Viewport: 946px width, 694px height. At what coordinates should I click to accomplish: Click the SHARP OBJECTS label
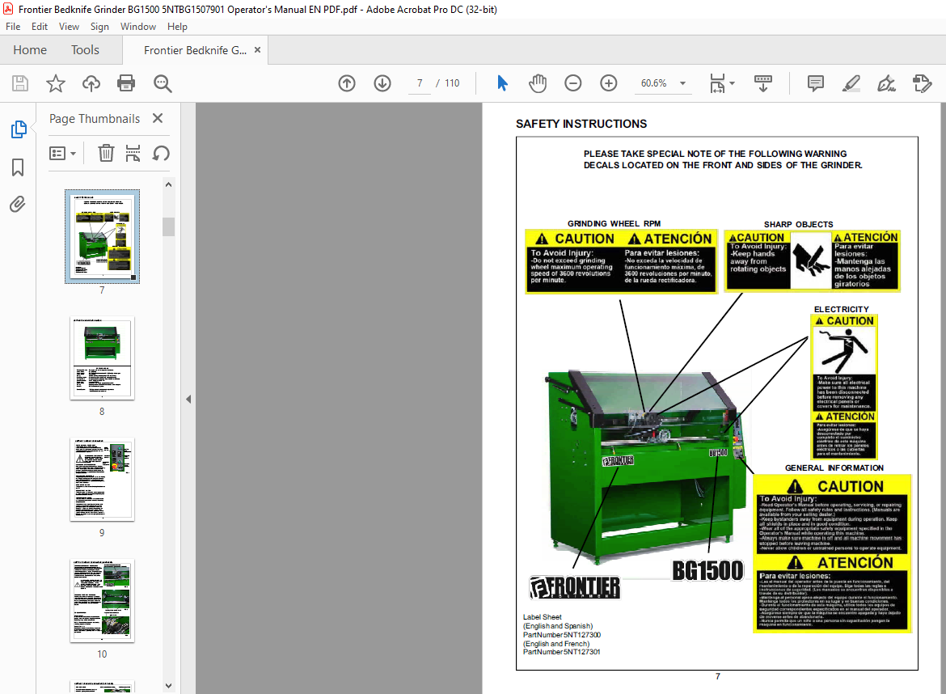coord(798,224)
